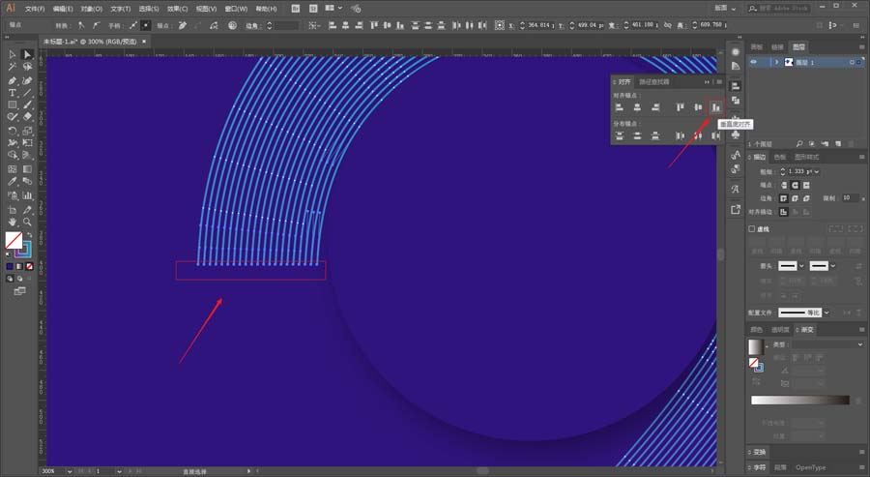The width and height of the screenshot is (870, 477).
Task: Select the Eyedropper tool
Action: click(x=13, y=182)
